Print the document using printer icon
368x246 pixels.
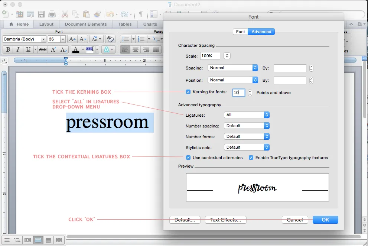[x=52, y=14]
